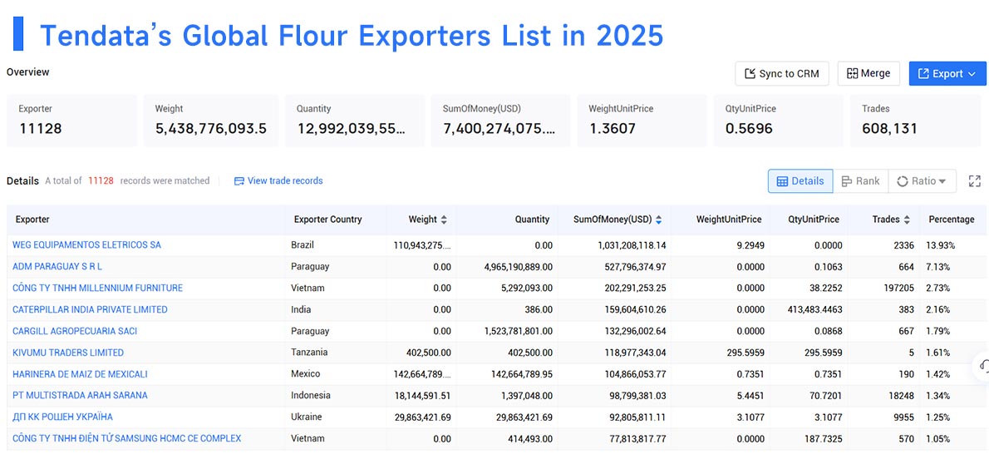Open View trade records link
Screen dimensions: 989x459
coord(278,180)
